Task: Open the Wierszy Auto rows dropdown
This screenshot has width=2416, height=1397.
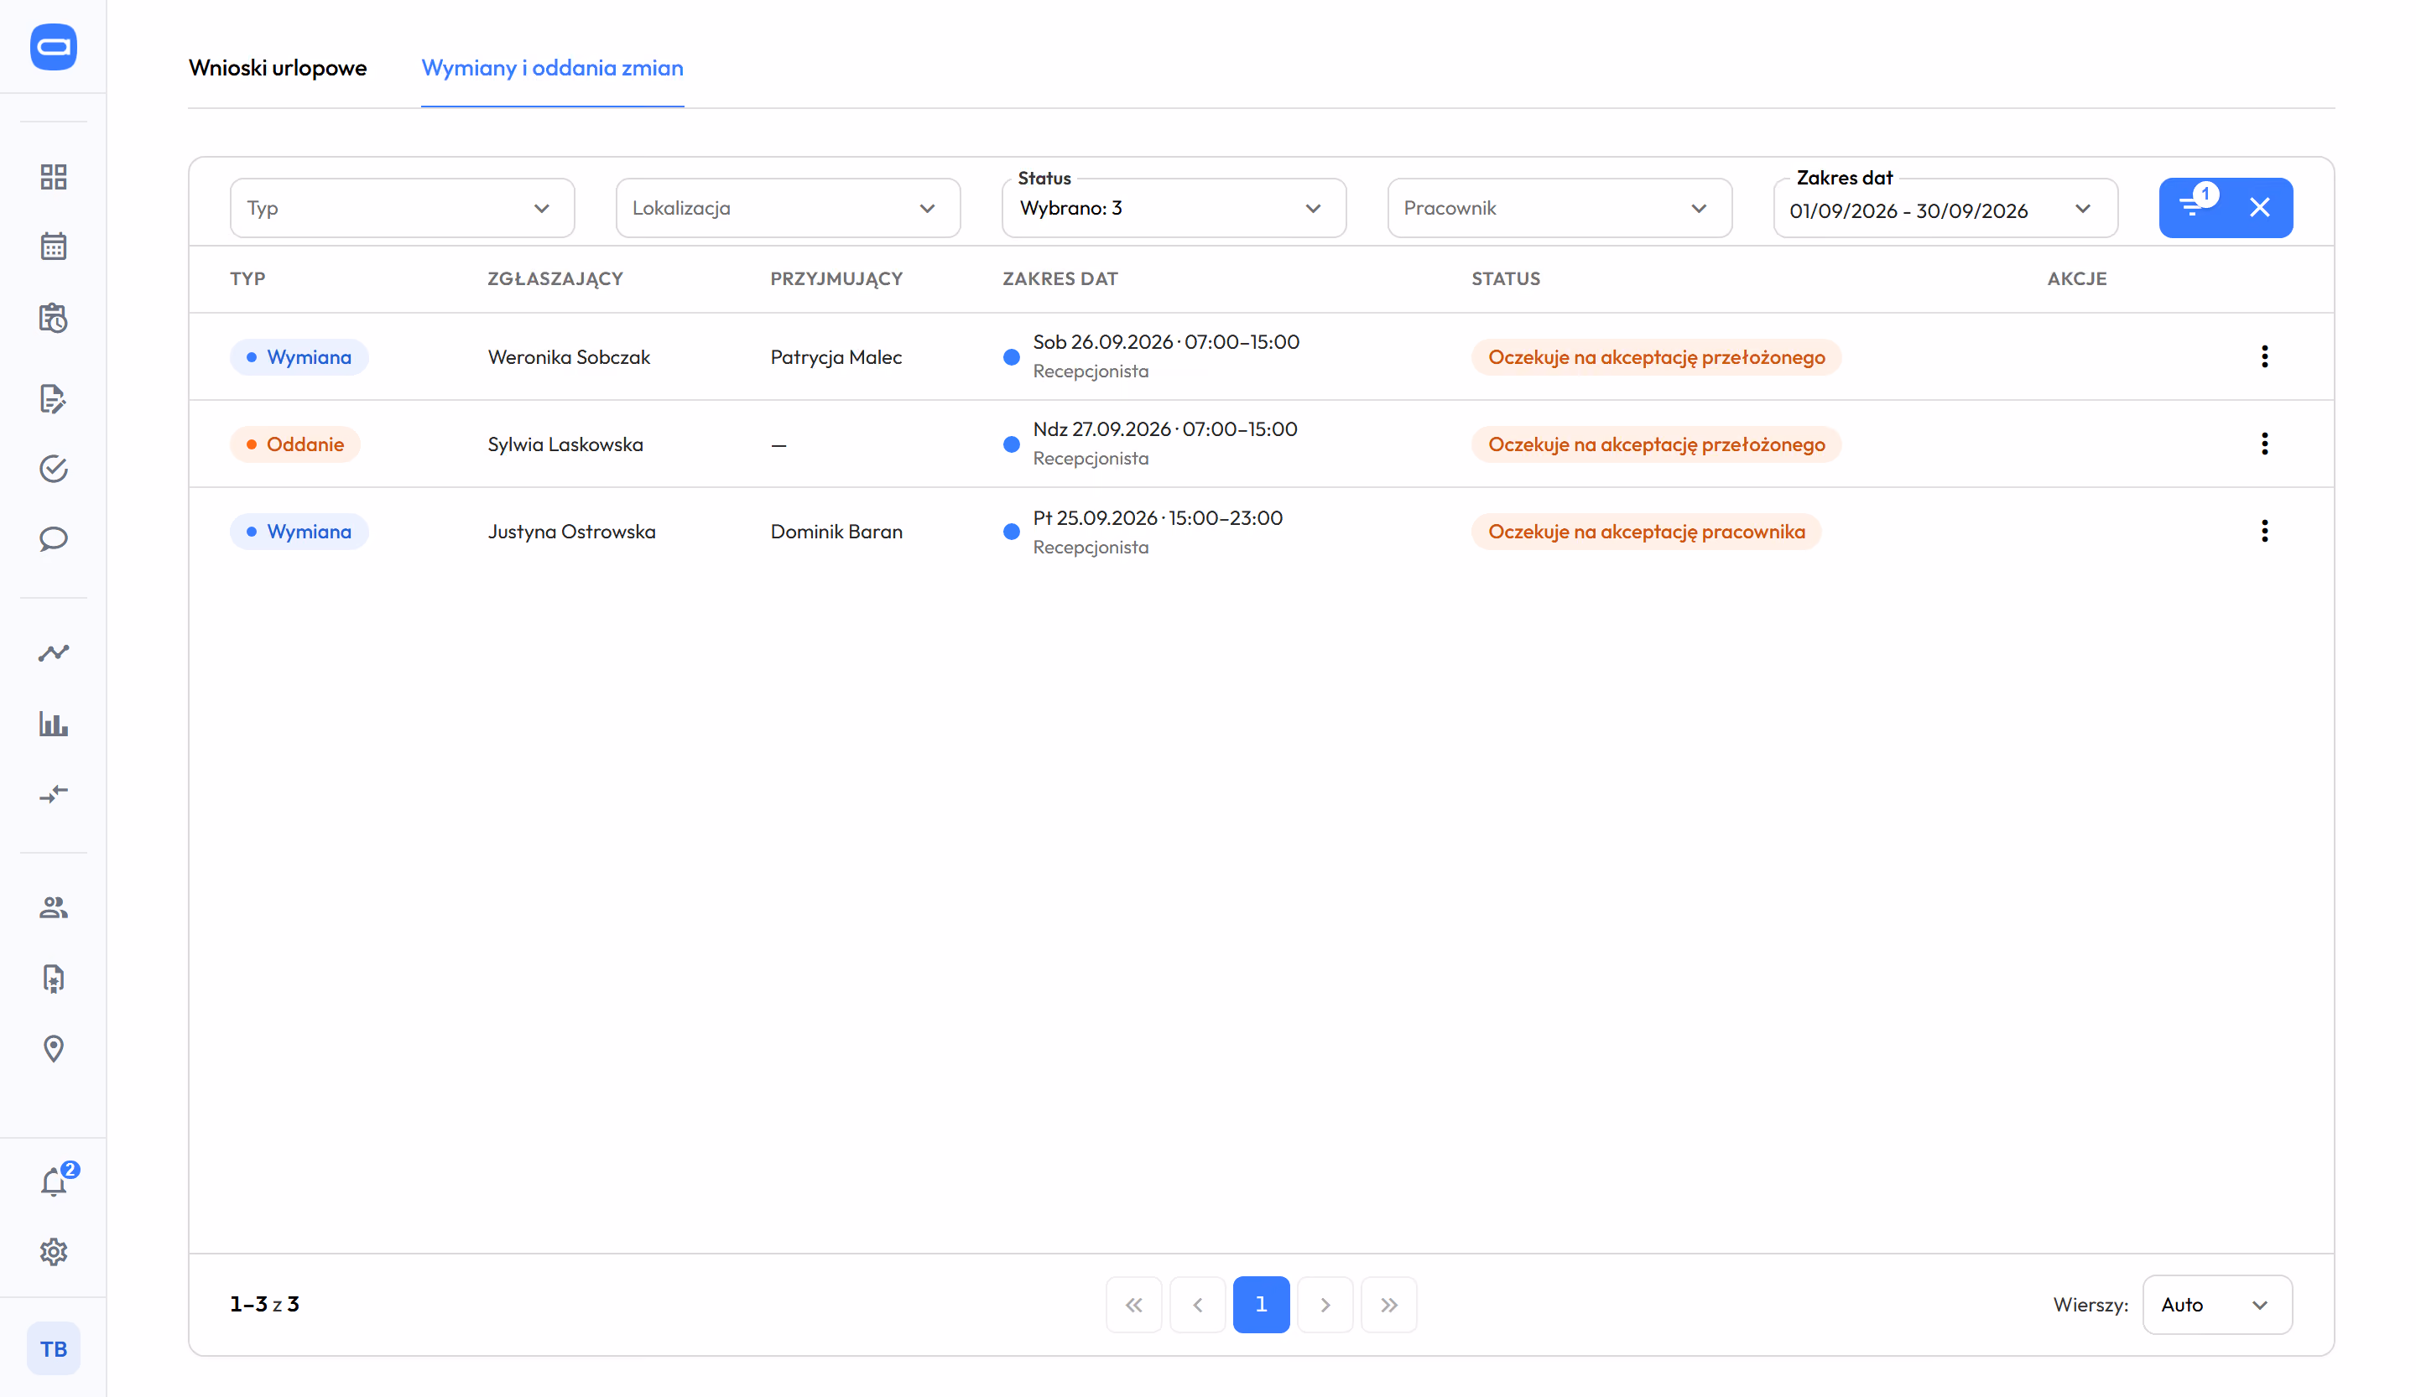Action: pos(2217,1304)
